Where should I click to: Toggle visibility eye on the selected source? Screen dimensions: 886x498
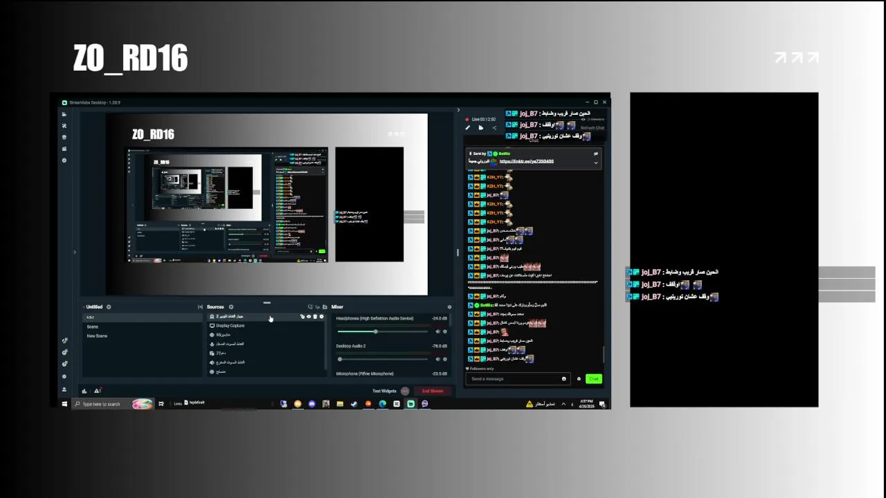309,317
